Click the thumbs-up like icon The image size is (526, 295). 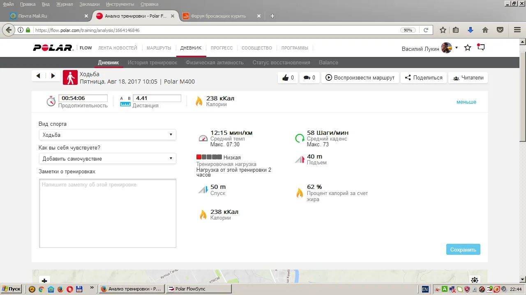(x=286, y=78)
